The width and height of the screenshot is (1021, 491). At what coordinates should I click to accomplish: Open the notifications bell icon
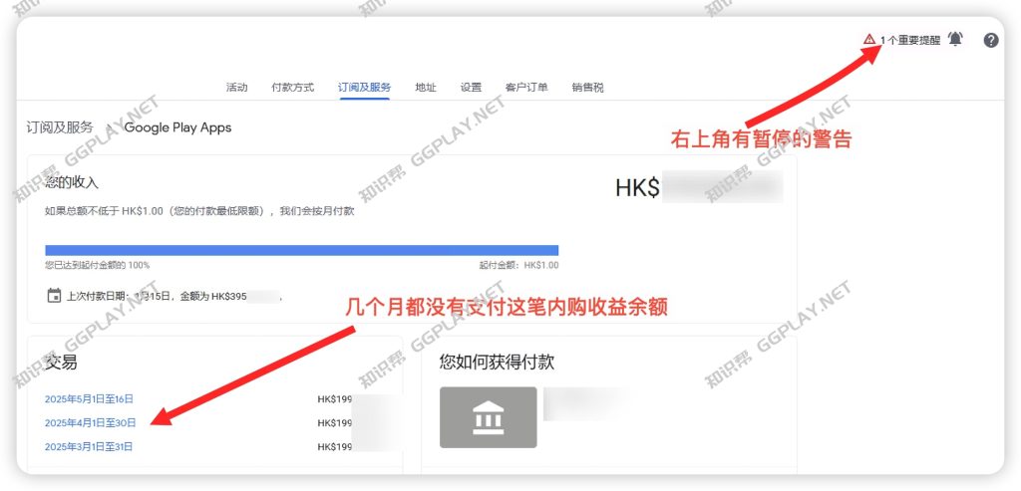[x=954, y=39]
